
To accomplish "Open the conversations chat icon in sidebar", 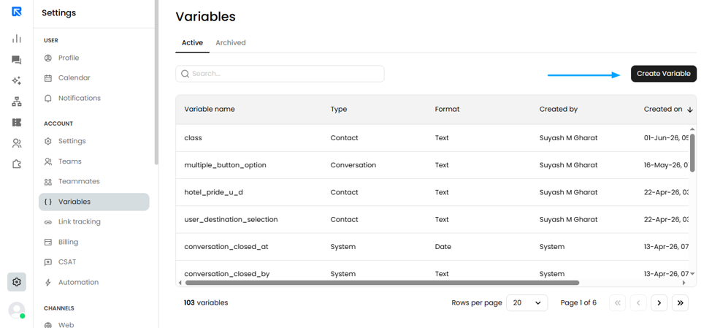I will (x=16, y=60).
